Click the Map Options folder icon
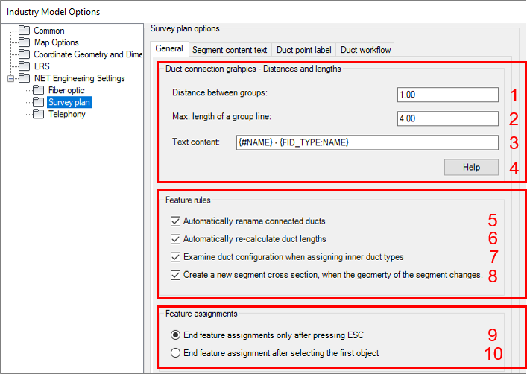 tap(24, 42)
